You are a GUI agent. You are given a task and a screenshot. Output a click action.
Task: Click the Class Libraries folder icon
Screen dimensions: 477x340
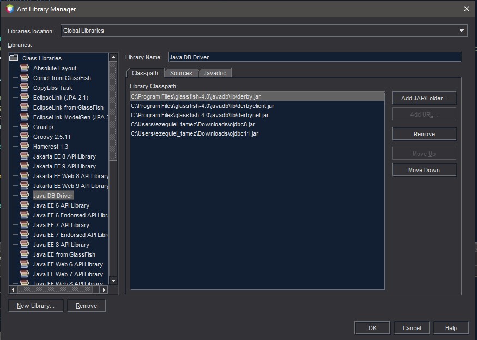pyautogui.click(x=14, y=58)
